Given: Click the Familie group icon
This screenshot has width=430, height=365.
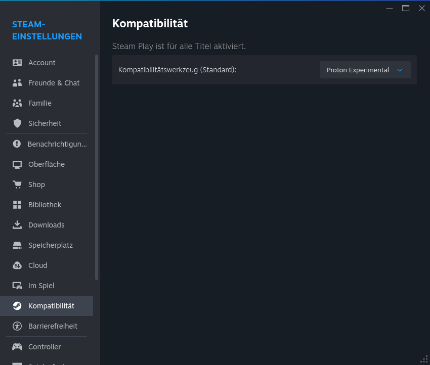Looking at the screenshot, I should (x=17, y=103).
